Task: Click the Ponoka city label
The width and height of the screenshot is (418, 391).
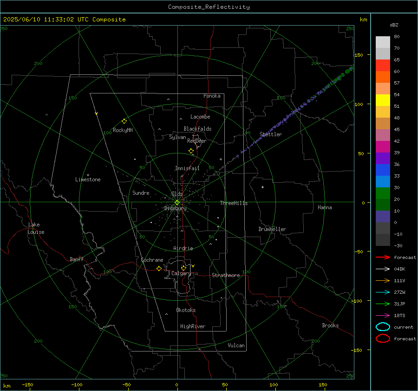Action: point(212,96)
